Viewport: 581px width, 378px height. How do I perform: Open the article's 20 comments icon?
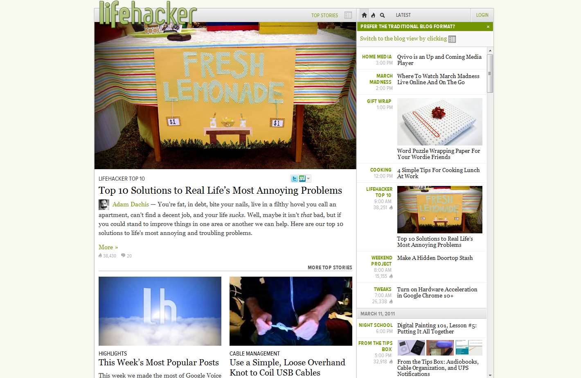click(x=126, y=256)
